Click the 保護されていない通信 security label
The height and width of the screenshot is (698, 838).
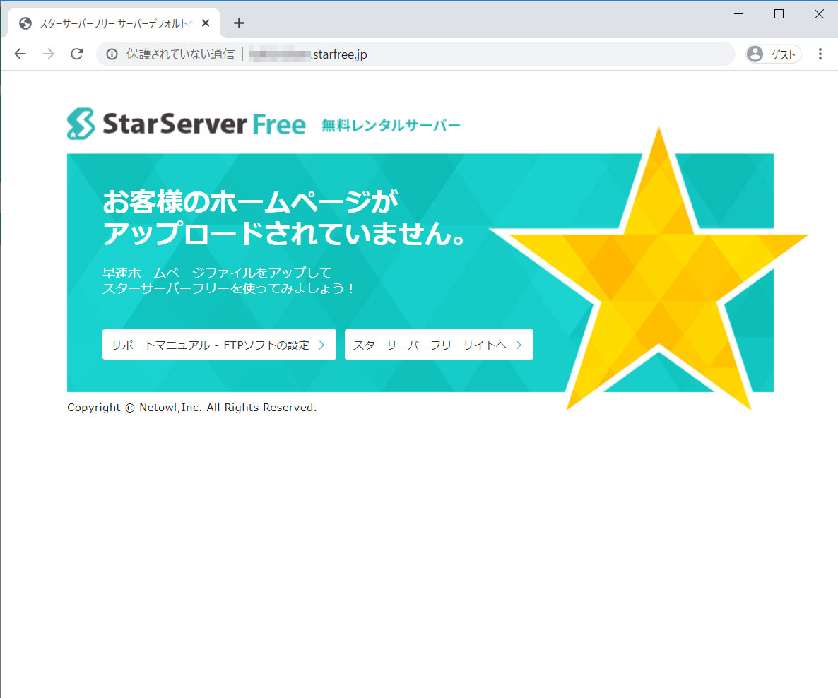pyautogui.click(x=180, y=54)
